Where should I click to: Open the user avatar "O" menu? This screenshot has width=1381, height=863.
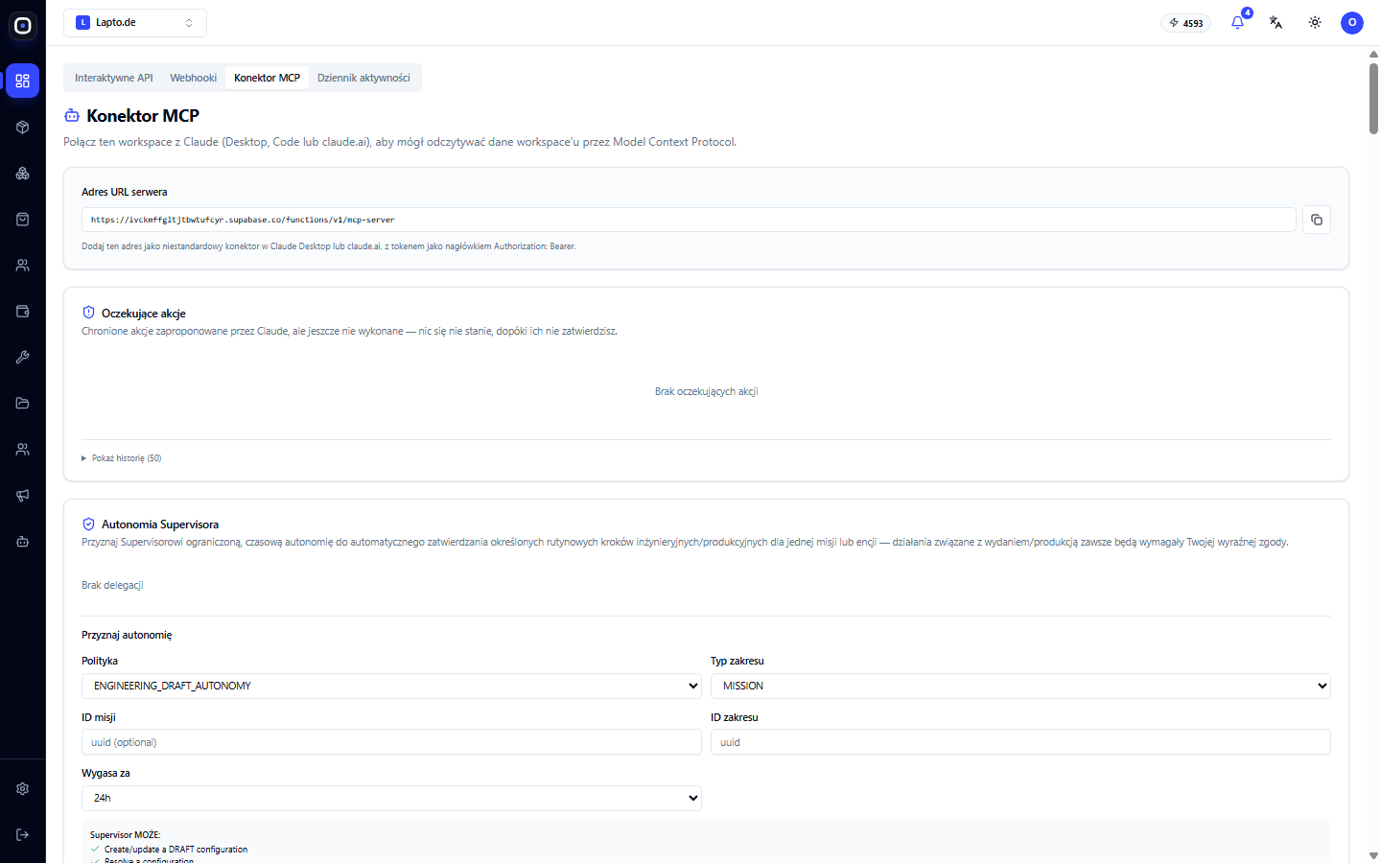click(x=1352, y=23)
